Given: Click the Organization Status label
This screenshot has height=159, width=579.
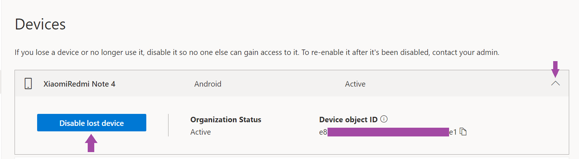Looking at the screenshot, I should tap(226, 120).
